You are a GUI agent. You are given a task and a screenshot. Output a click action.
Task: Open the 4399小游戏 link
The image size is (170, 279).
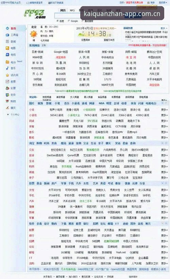coord(142,115)
